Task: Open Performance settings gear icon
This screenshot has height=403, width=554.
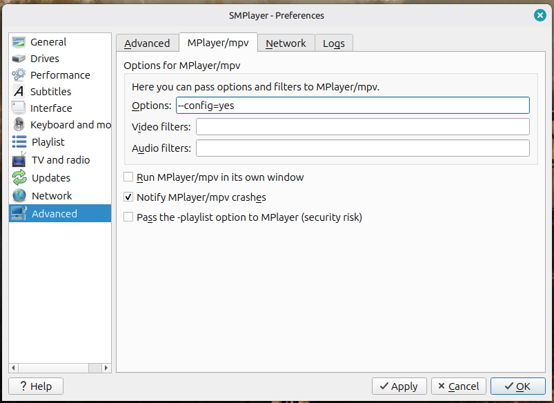Action: (19, 75)
